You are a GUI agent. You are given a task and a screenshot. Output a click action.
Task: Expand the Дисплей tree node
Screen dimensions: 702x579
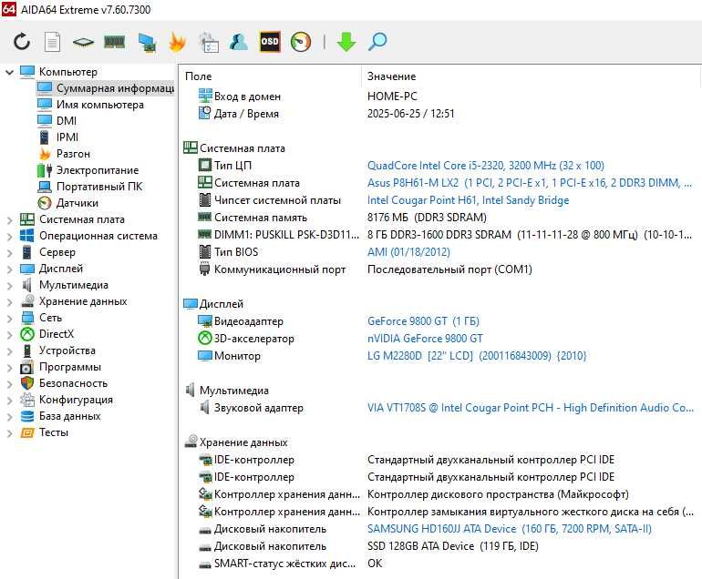[x=9, y=269]
